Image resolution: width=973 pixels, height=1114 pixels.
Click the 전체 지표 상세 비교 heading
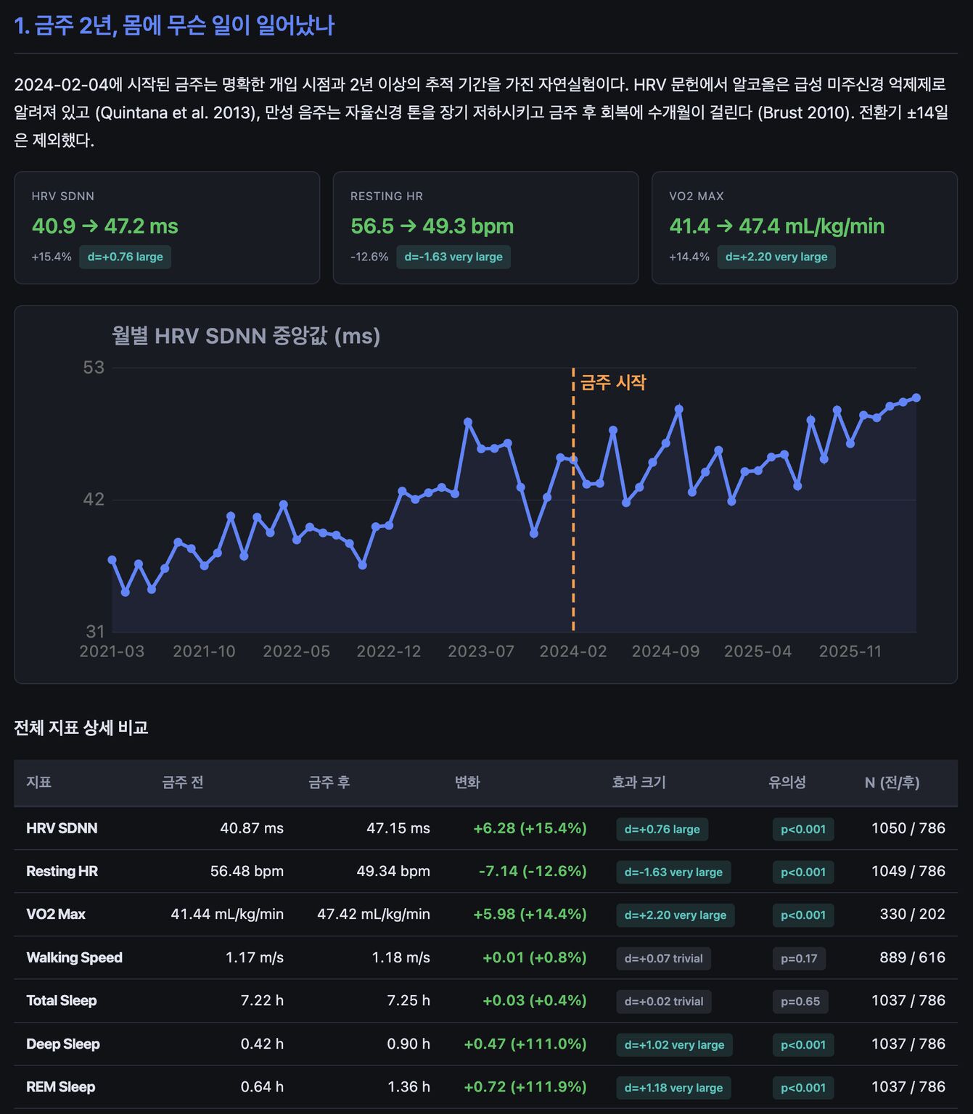(x=81, y=727)
